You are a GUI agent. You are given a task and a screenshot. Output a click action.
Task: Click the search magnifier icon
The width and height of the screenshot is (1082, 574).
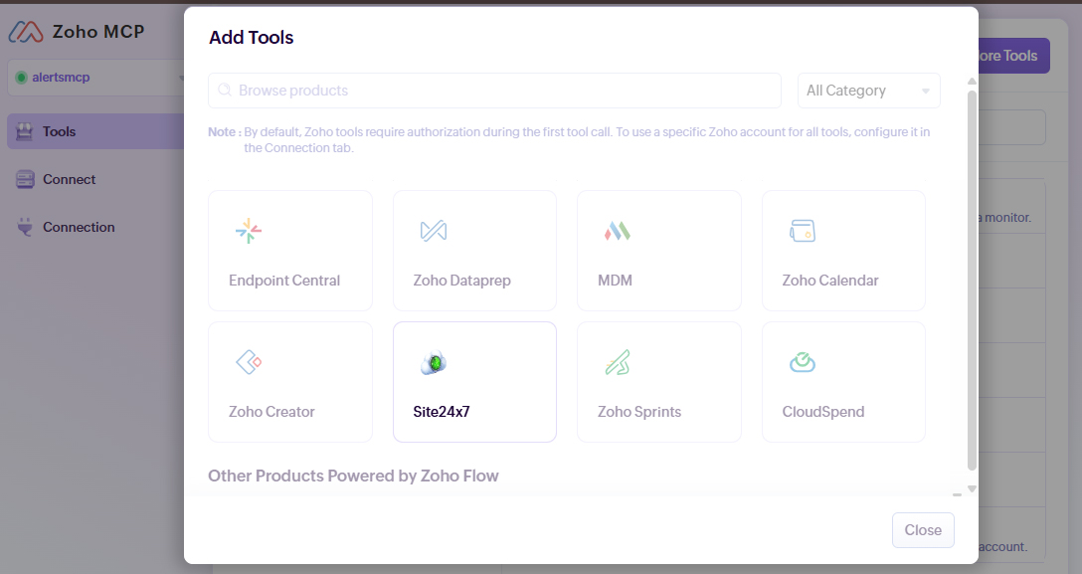click(x=225, y=91)
